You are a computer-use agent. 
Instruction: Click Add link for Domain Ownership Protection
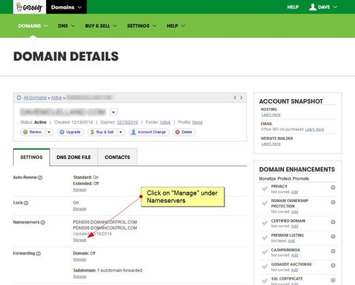pyautogui.click(x=294, y=212)
